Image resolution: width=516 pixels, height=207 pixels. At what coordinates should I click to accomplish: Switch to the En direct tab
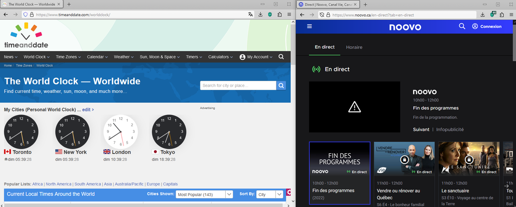pos(324,47)
